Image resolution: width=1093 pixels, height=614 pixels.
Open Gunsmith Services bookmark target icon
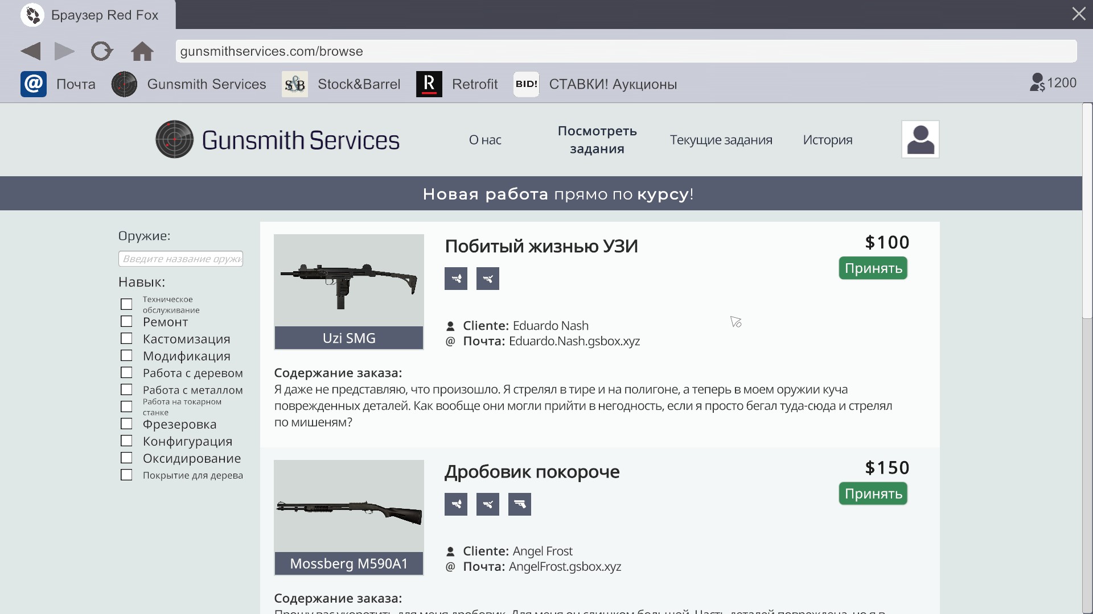[124, 84]
